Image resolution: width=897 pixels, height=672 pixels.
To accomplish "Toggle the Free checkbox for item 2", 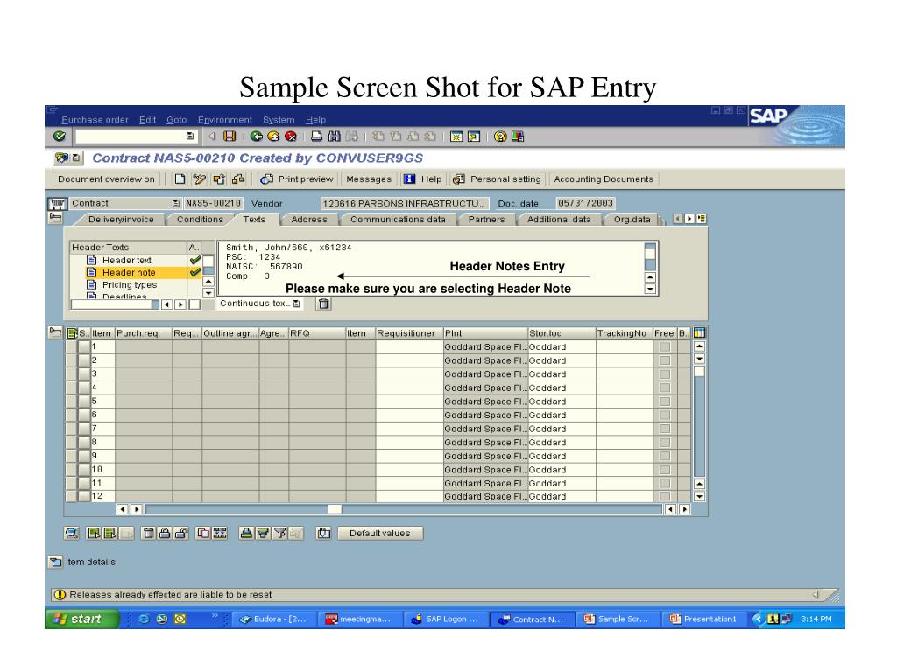I will point(665,360).
